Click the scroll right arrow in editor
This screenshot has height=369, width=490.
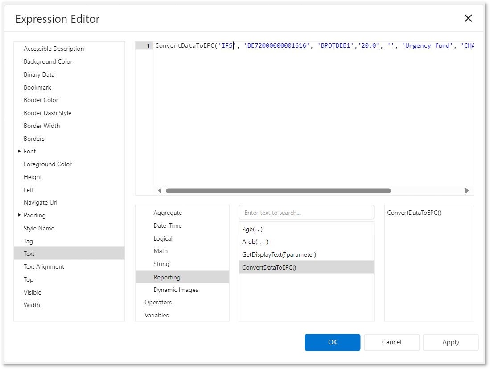pos(467,191)
